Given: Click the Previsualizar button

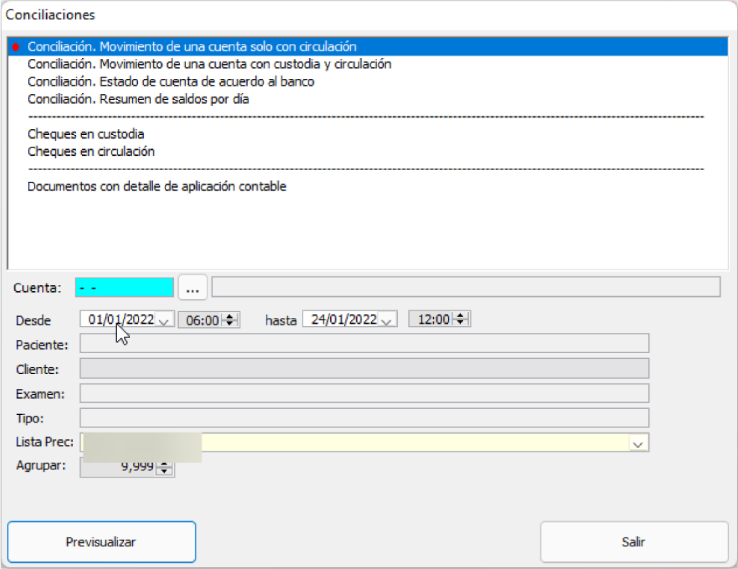Looking at the screenshot, I should 102,542.
